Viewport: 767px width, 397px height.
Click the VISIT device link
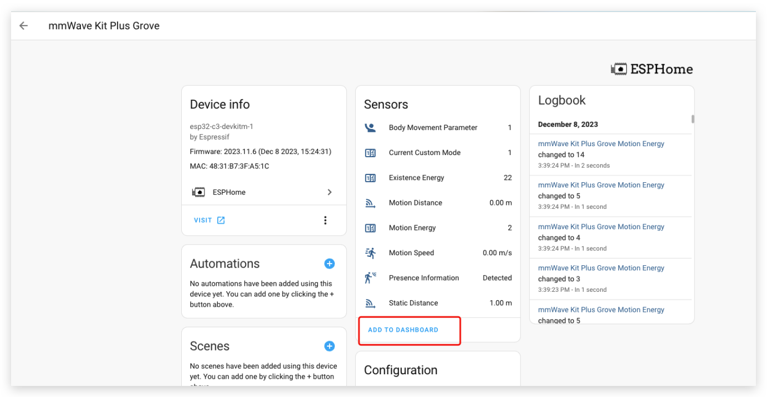coord(209,220)
